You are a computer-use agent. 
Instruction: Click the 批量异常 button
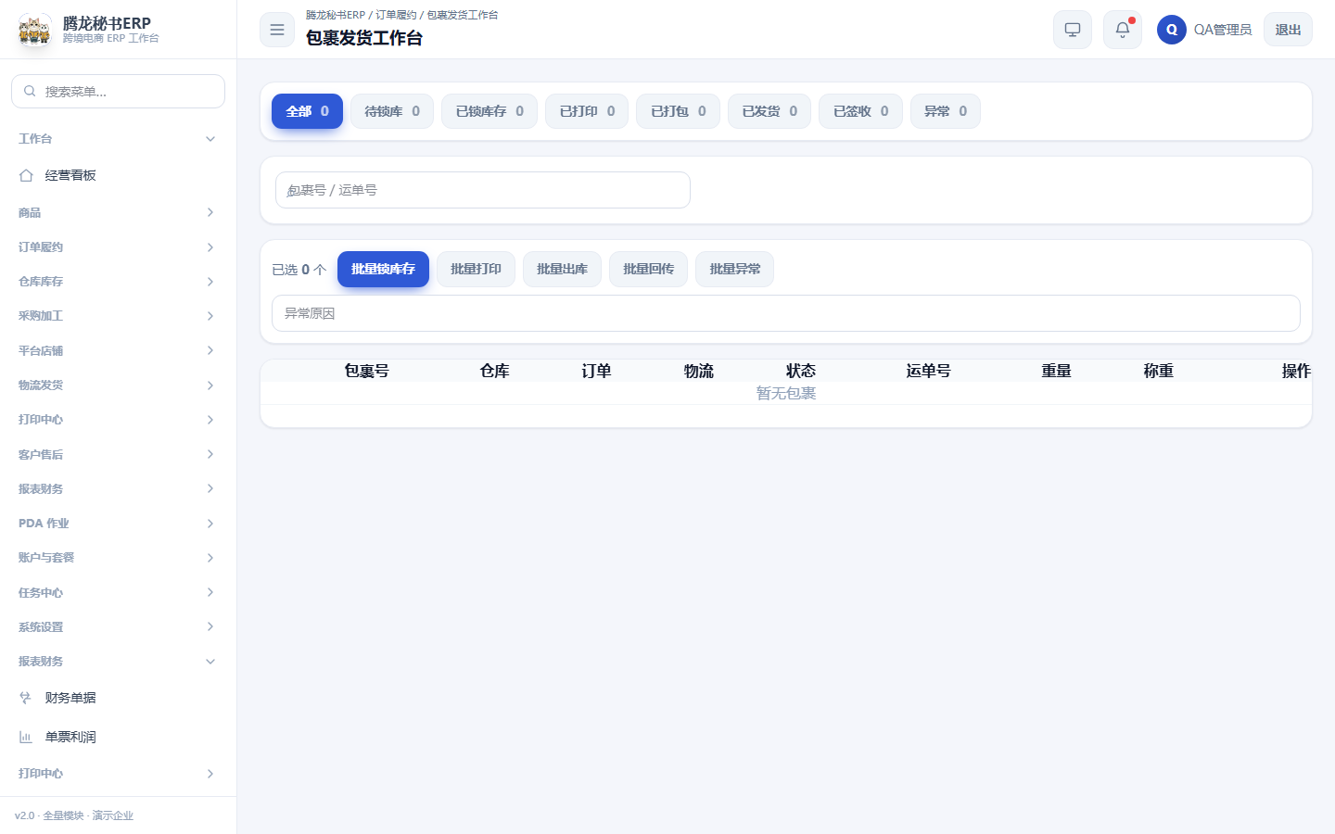(x=734, y=269)
